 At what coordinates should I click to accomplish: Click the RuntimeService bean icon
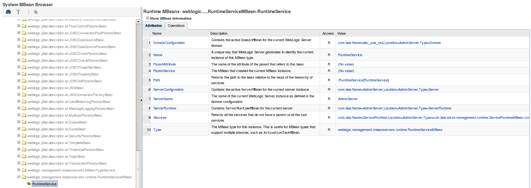coord(29,184)
